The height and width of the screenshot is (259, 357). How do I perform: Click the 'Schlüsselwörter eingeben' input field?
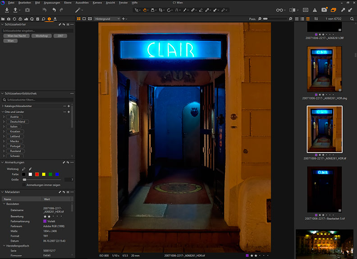coord(37,31)
